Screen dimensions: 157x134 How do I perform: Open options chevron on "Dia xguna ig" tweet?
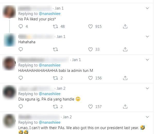(x=147, y=88)
